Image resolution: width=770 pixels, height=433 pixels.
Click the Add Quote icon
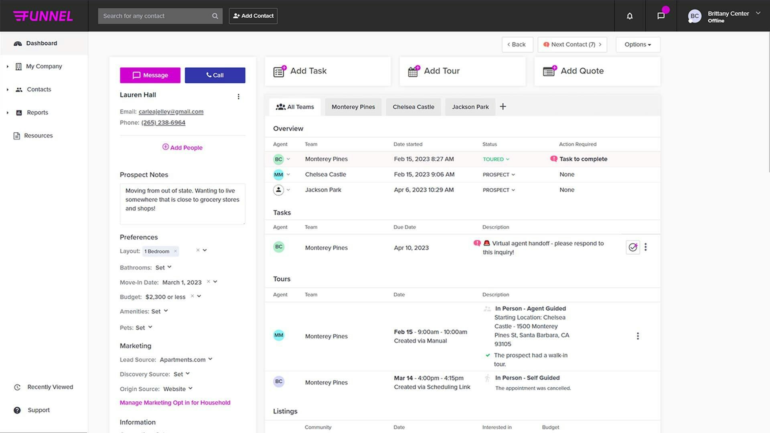[549, 71]
